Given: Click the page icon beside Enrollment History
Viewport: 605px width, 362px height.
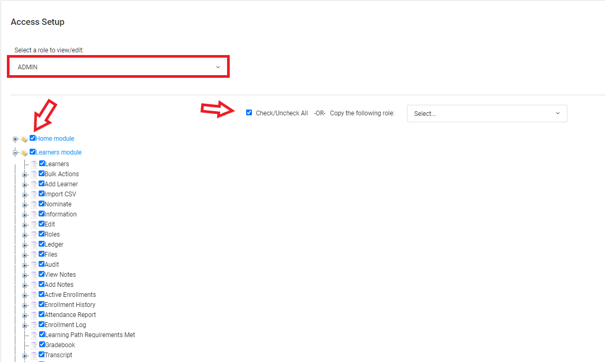Looking at the screenshot, I should 34,305.
